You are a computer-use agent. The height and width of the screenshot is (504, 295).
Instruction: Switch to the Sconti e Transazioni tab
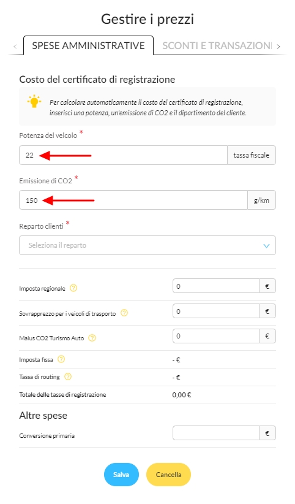(x=217, y=45)
